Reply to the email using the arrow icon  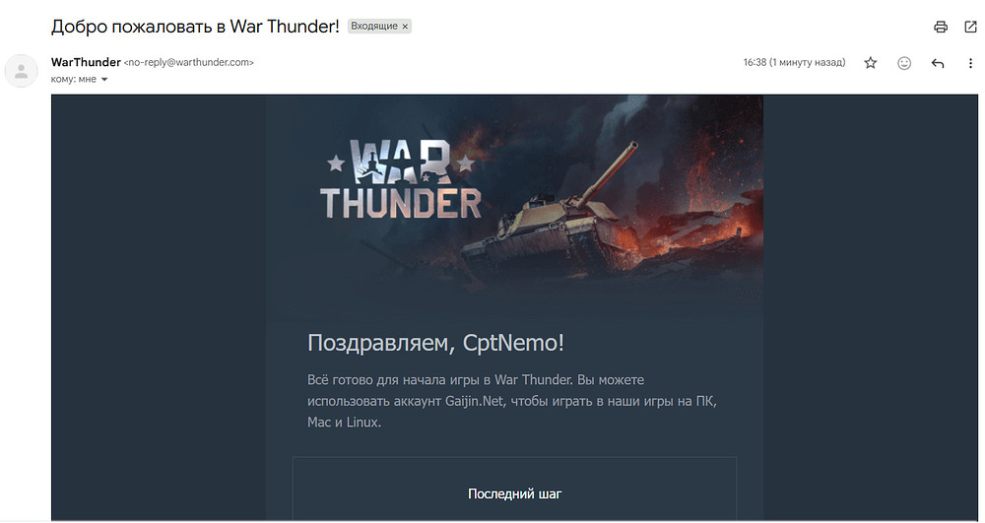click(x=938, y=63)
